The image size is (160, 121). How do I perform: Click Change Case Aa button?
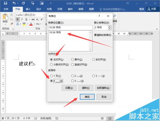pyautogui.click(x=38, y=24)
